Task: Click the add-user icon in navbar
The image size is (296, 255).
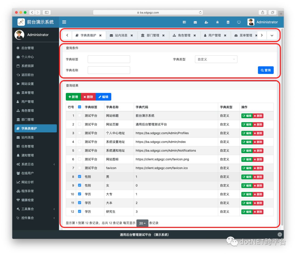Action: point(206,22)
